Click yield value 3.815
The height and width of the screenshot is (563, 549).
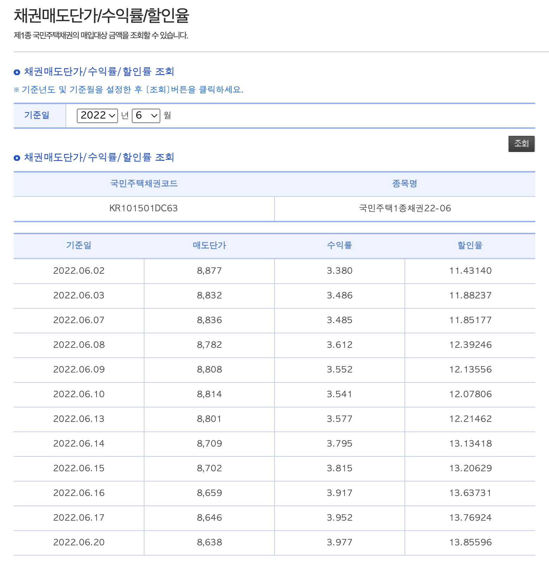click(340, 468)
